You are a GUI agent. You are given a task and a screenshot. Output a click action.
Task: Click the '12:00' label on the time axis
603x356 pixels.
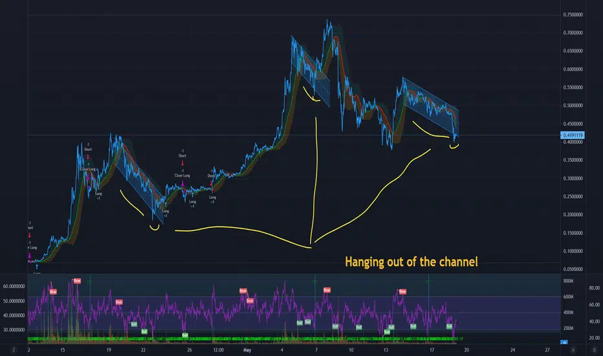pos(219,350)
